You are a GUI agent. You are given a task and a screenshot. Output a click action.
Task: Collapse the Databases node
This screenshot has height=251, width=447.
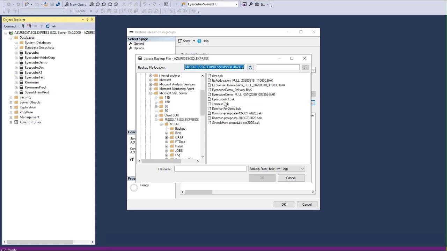point(11,38)
